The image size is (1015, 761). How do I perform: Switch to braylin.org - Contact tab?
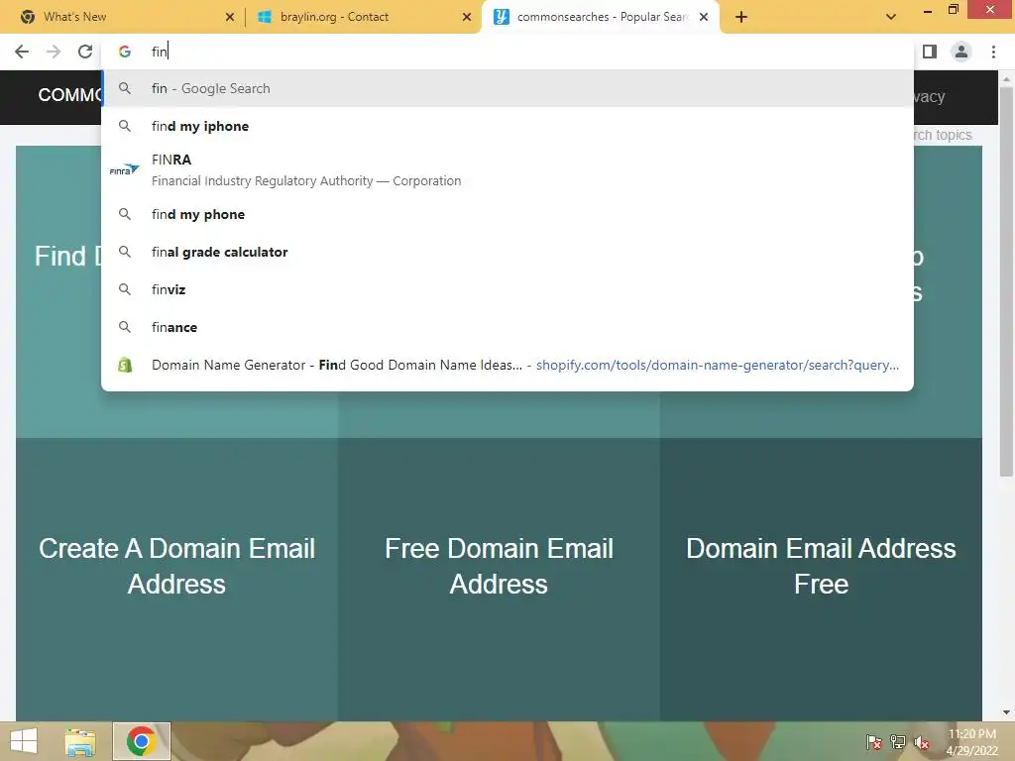click(x=363, y=17)
